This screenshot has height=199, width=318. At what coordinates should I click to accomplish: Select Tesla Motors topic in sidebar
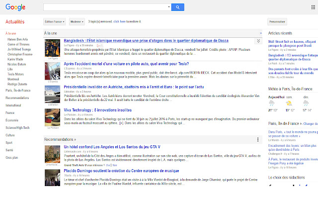pyautogui.click(x=15, y=74)
